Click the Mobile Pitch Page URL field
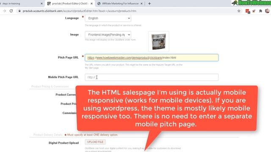The image size is (271, 152). point(152,77)
